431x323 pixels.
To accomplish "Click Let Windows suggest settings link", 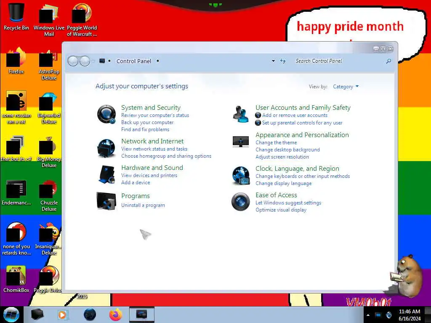I will coord(288,203).
